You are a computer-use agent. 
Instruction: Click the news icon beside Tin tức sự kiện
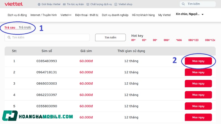pyautogui.click(x=64, y=4)
